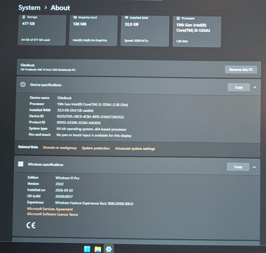Click the Windows specifications logo icon
Image resolution: width=266 pixels, height=253 pixels.
pyautogui.click(x=21, y=164)
